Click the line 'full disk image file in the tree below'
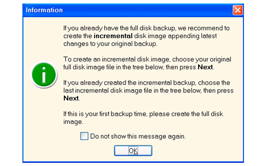 (139, 67)
